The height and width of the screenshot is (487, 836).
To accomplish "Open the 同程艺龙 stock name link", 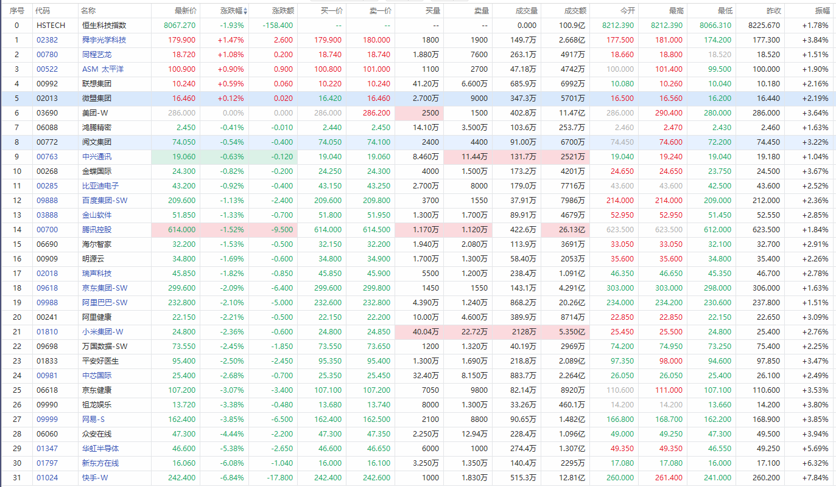I will click(x=97, y=55).
